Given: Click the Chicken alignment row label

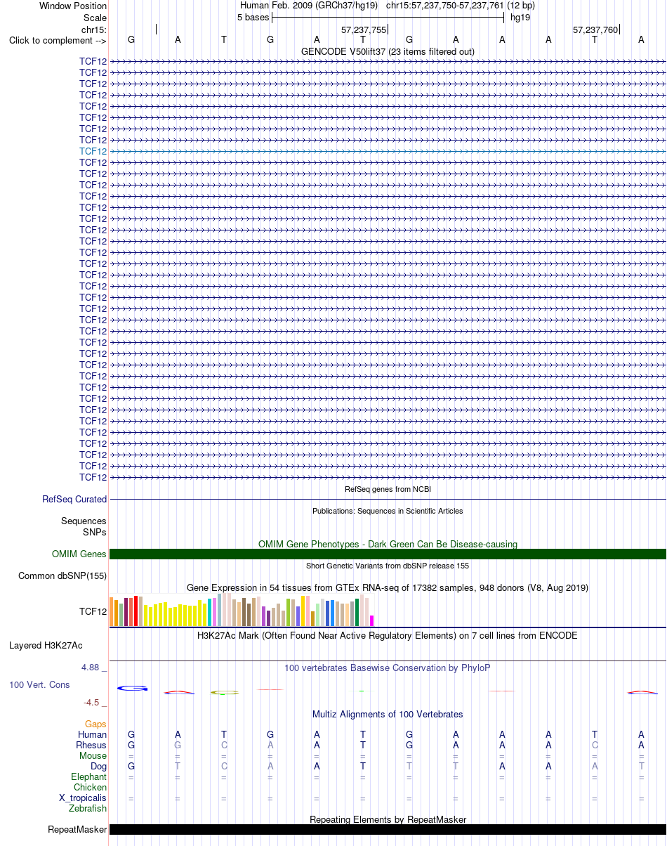Looking at the screenshot, I should pyautogui.click(x=91, y=788).
